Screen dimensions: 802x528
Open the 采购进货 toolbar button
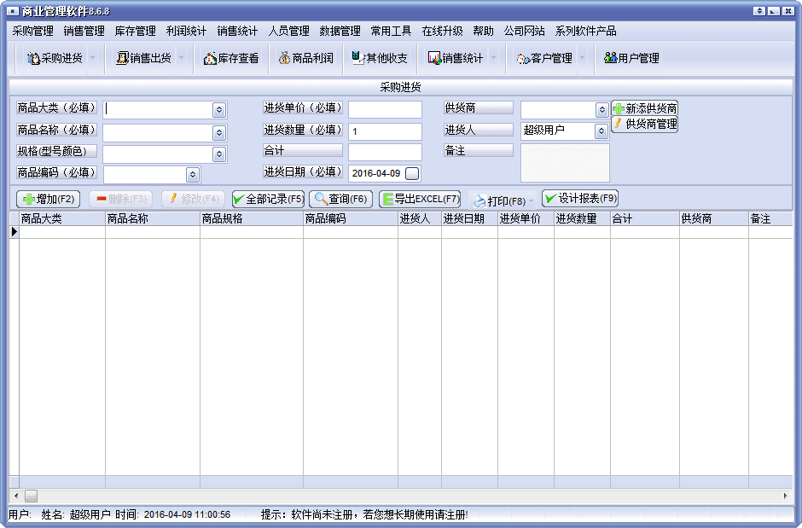55,58
